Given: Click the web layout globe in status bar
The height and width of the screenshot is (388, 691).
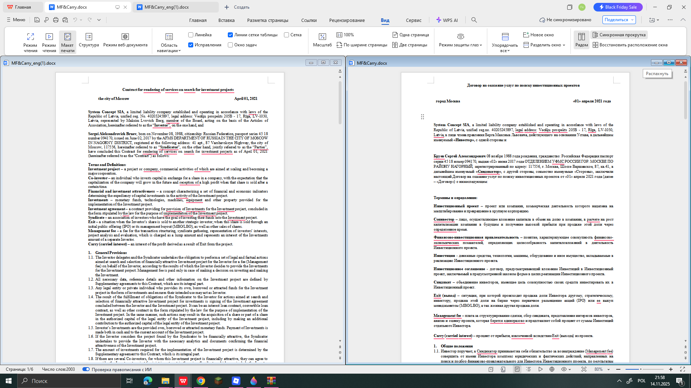Looking at the screenshot, I should 552,369.
